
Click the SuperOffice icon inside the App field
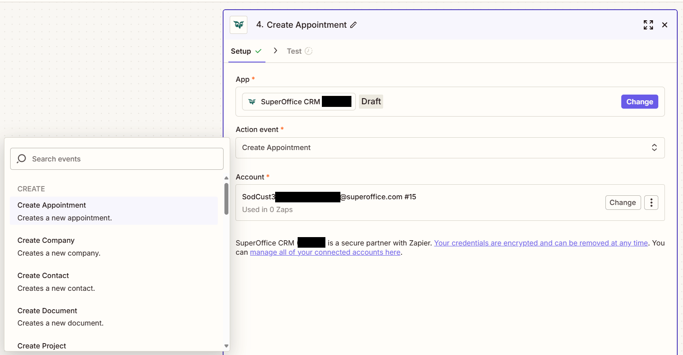[252, 101]
